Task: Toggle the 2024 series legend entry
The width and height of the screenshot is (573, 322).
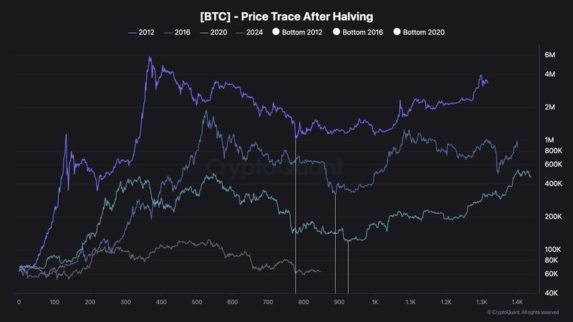Action: [x=249, y=32]
